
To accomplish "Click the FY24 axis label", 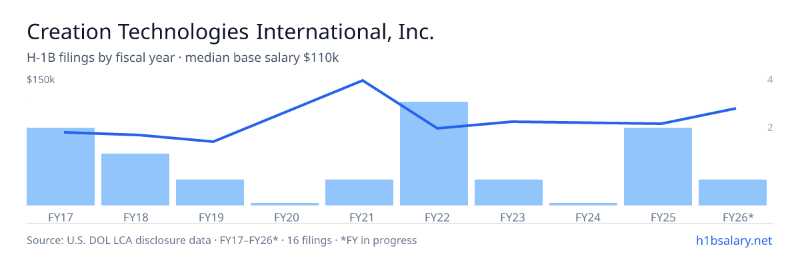I will pos(583,217).
